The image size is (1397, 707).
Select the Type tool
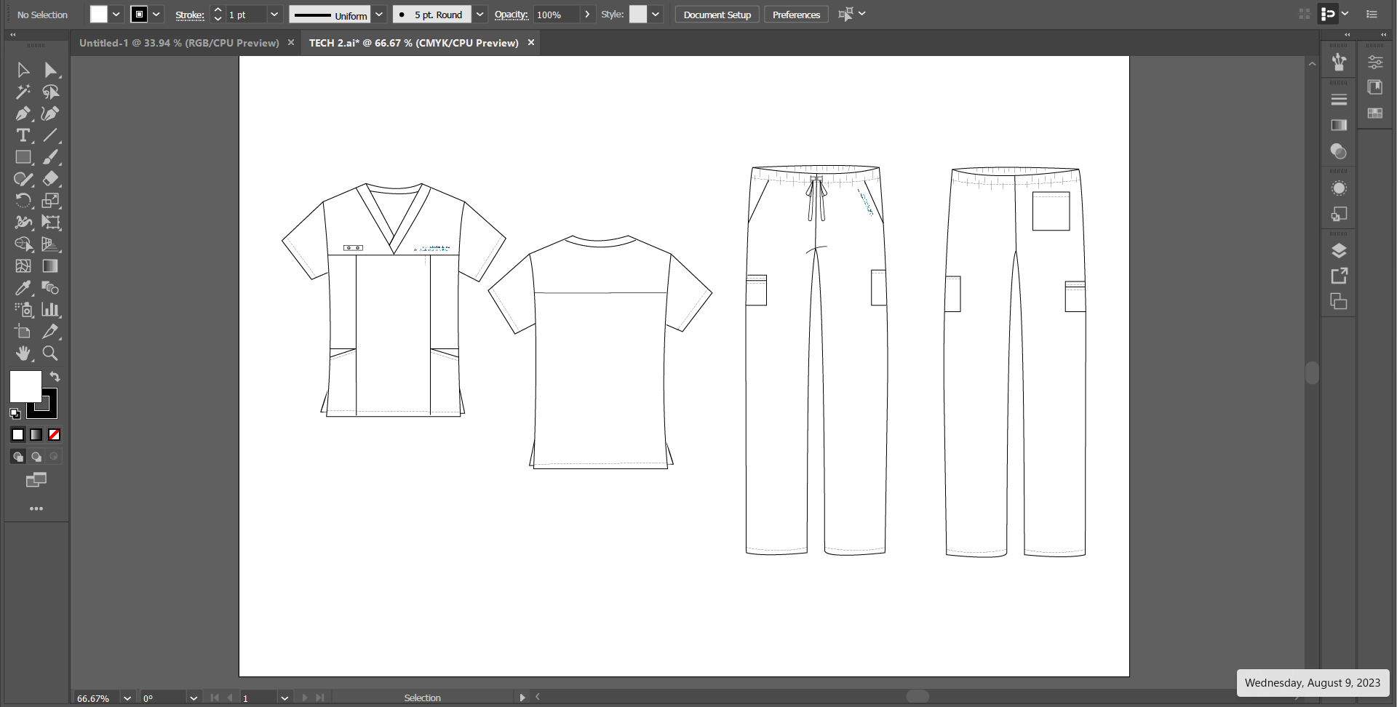(23, 135)
